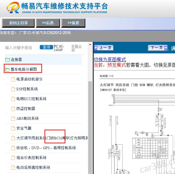Image resolution: width=175 pixels, height=174 pixels.
Task: Open 电喷ECU控制系统 entry
Action: tap(31, 99)
